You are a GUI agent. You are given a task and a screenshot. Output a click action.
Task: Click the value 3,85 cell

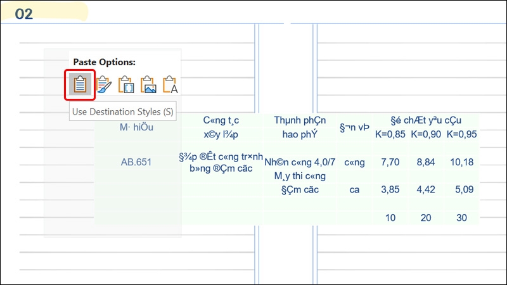[390, 189]
